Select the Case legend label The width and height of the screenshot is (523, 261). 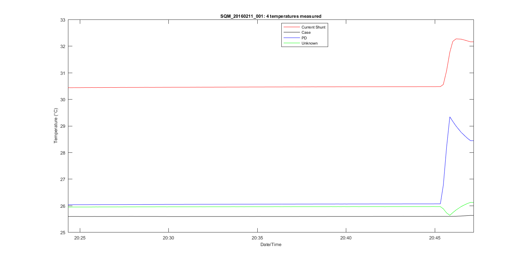[x=306, y=32]
